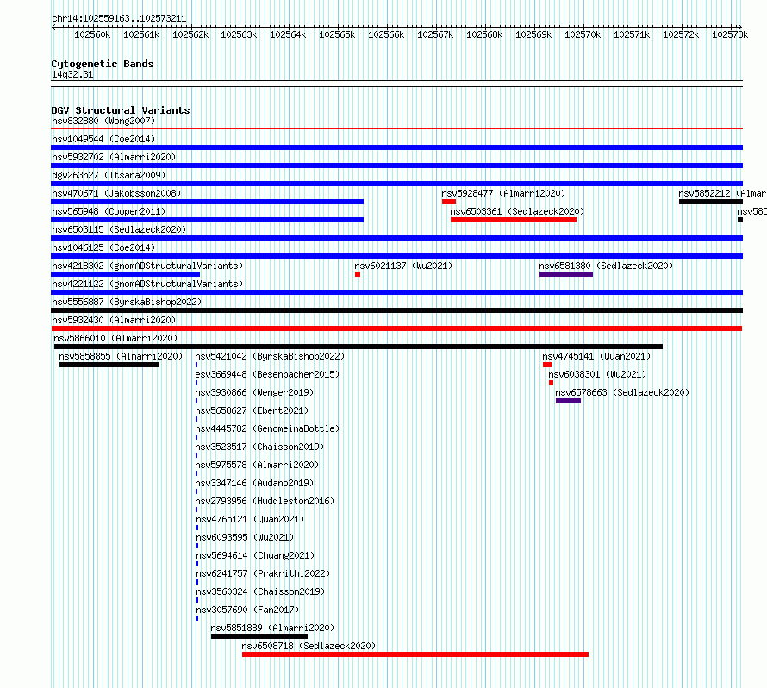Select the nsv5975578 (Almarri2020) label

pyautogui.click(x=257, y=465)
